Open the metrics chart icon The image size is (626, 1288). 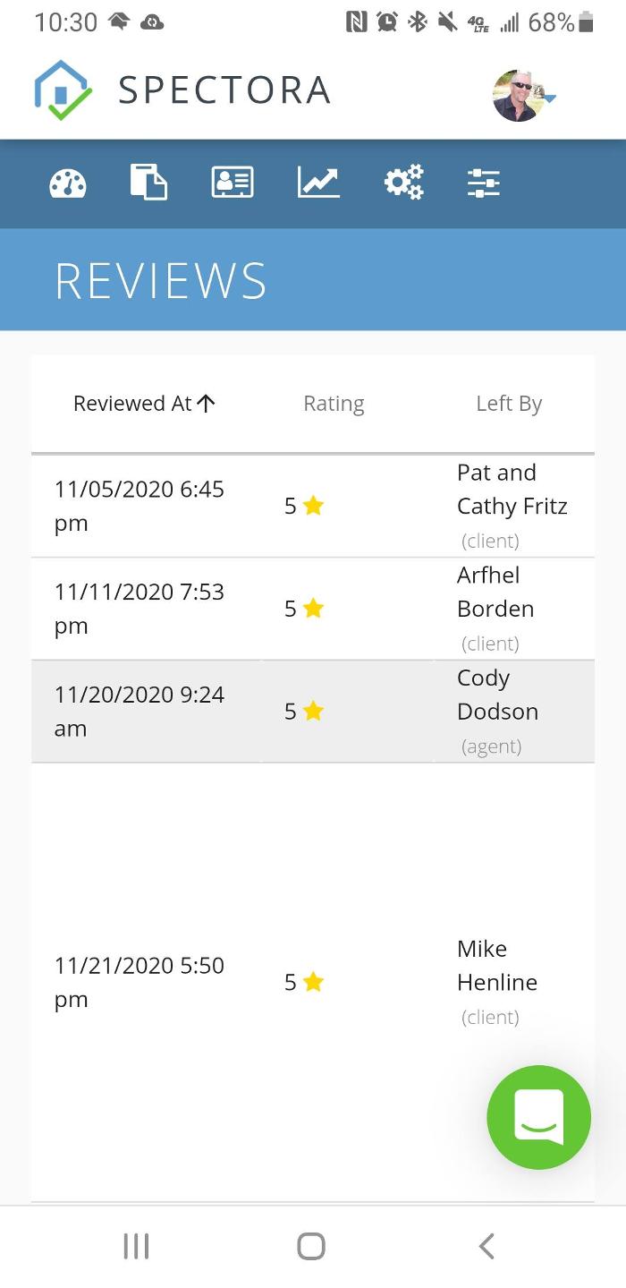[318, 183]
